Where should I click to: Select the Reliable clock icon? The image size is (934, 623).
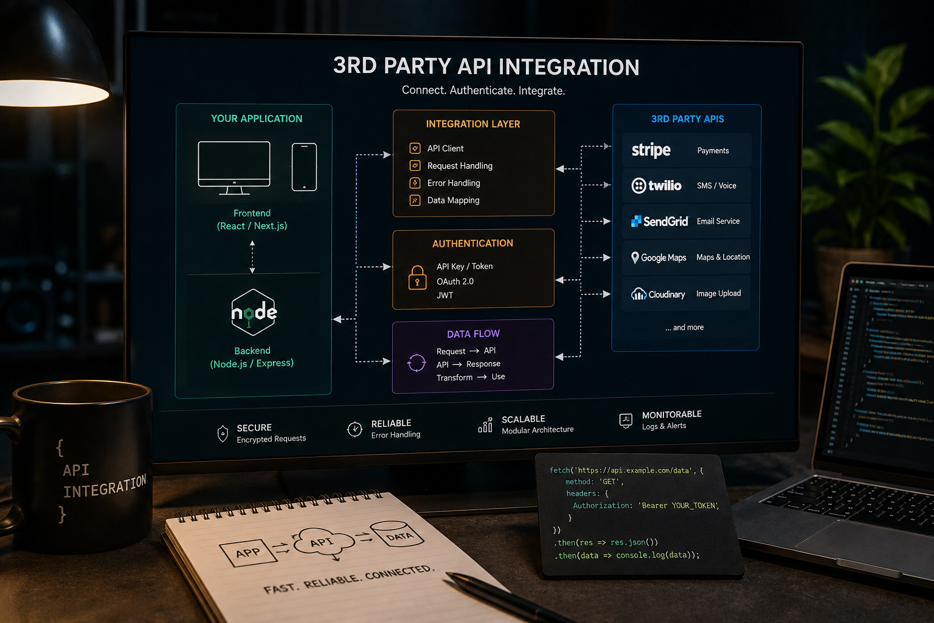click(x=355, y=430)
